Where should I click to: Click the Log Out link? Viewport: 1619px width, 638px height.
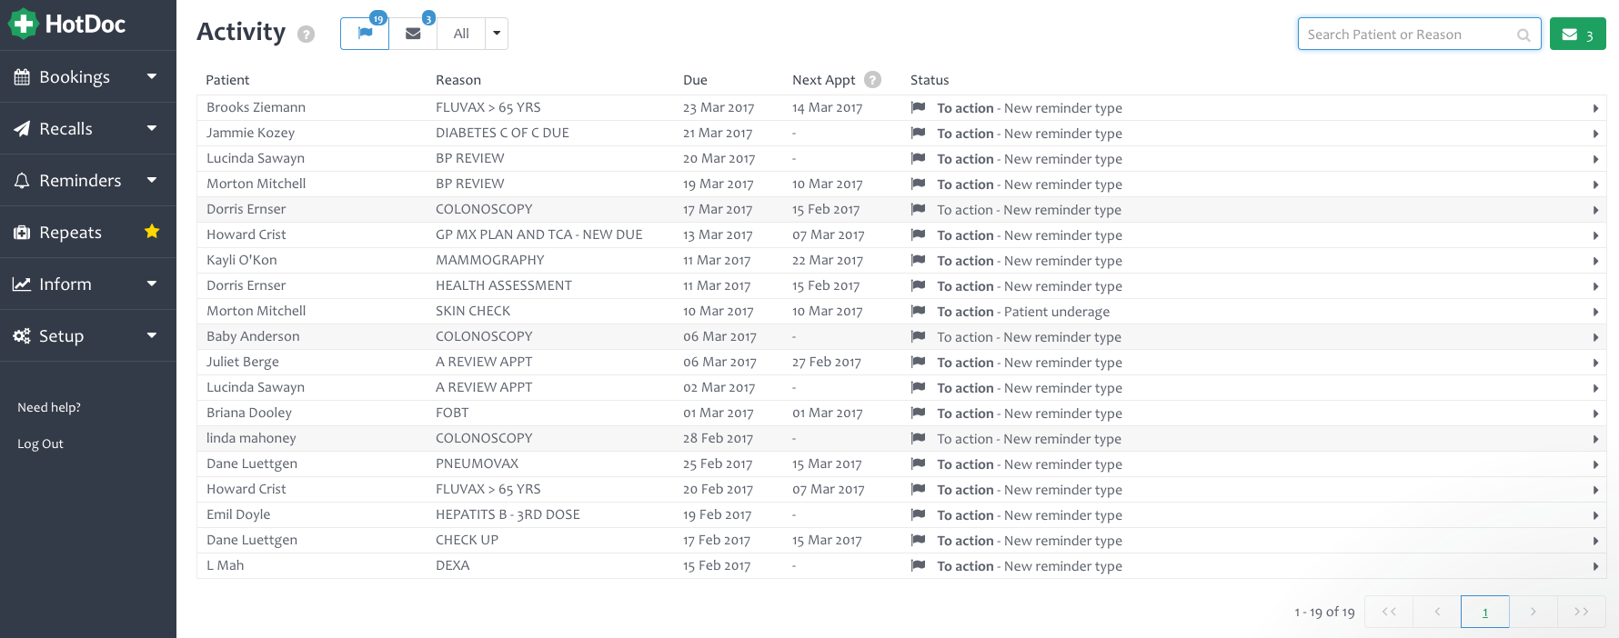(40, 444)
